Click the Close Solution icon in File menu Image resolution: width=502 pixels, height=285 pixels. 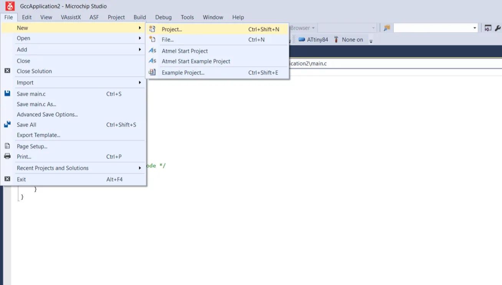(7, 71)
